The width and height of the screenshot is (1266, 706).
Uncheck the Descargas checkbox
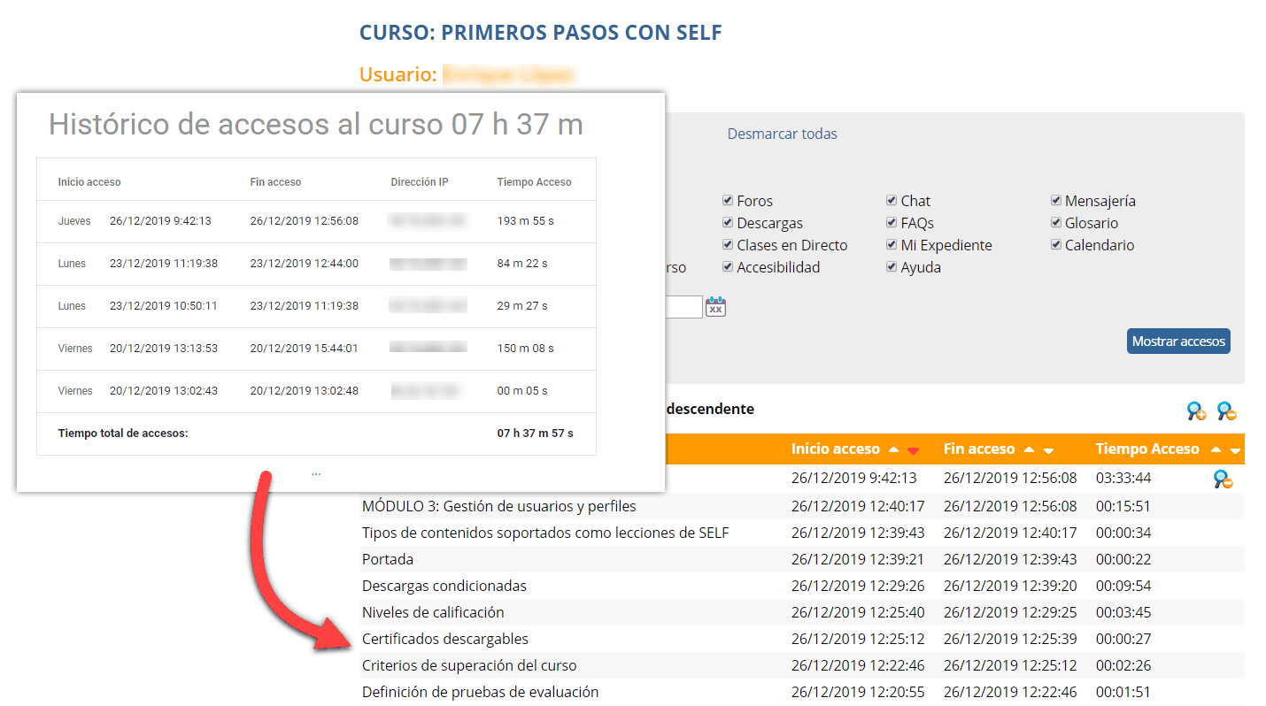tap(728, 223)
